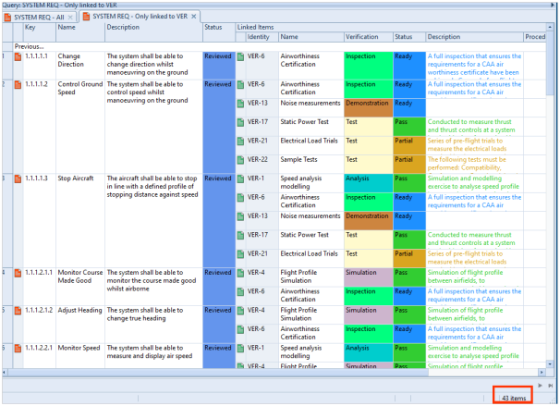Click the requirement icon for 1.1.1.2.1.1
Viewport: 560px width, 406px height.
pyautogui.click(x=18, y=273)
